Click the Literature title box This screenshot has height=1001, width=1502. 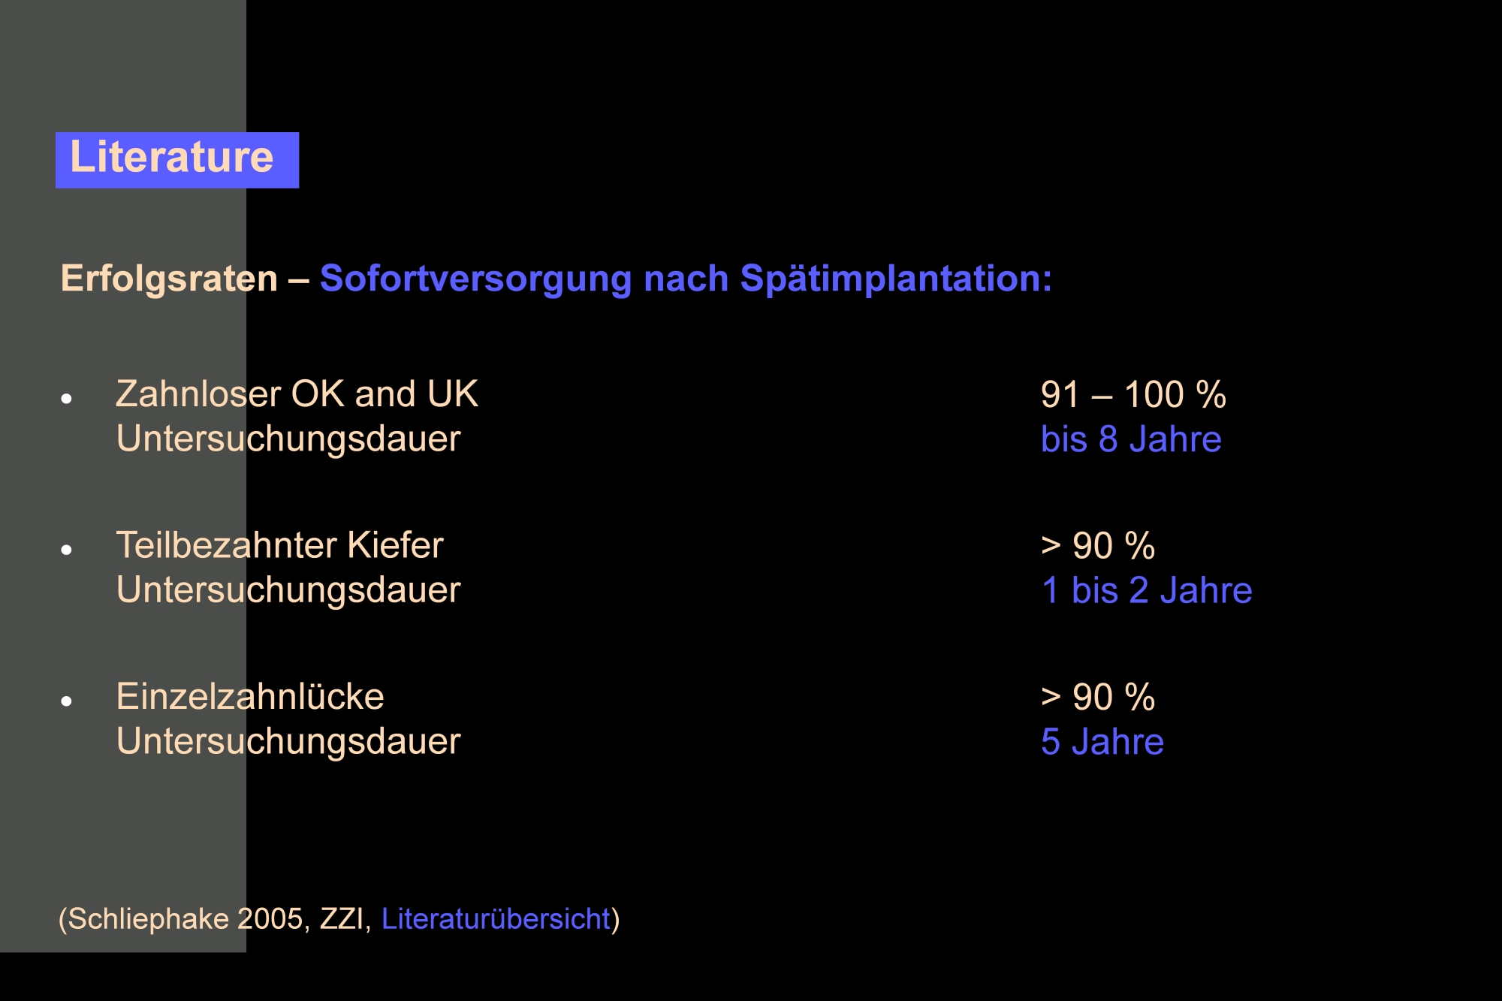[177, 160]
